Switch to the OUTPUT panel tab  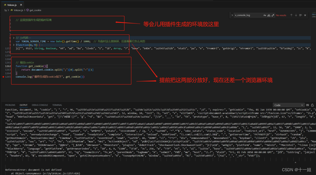(23, 105)
